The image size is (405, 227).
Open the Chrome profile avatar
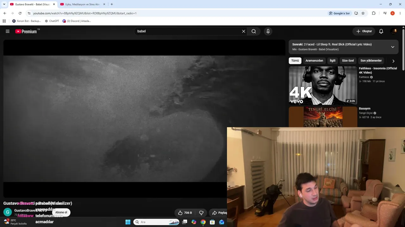pos(392,13)
